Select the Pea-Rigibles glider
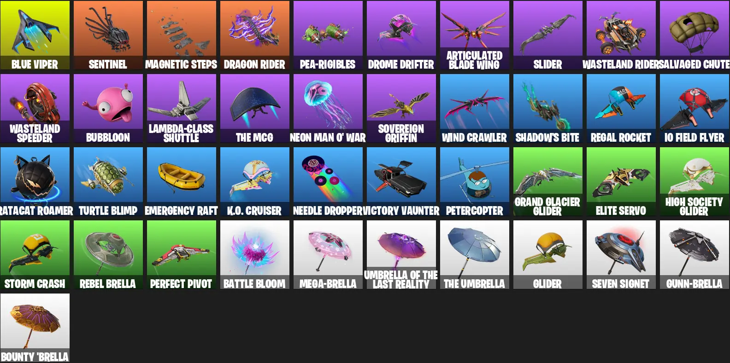Image resolution: width=730 pixels, height=363 pixels. click(328, 35)
